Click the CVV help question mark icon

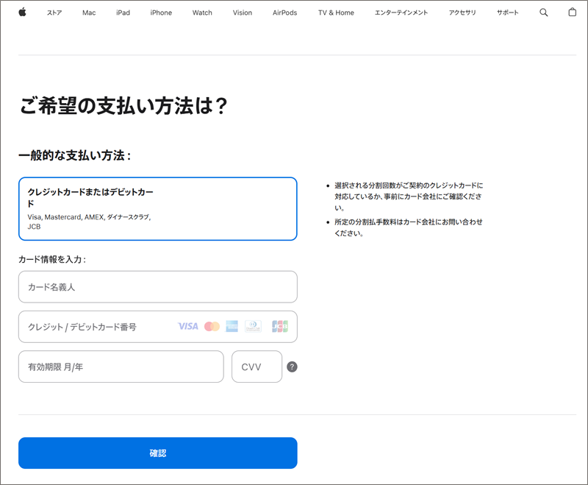point(292,367)
